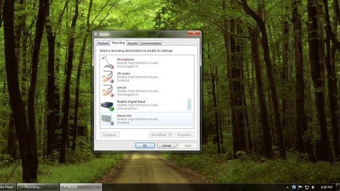Switch to the Playback tab

[x=103, y=43]
